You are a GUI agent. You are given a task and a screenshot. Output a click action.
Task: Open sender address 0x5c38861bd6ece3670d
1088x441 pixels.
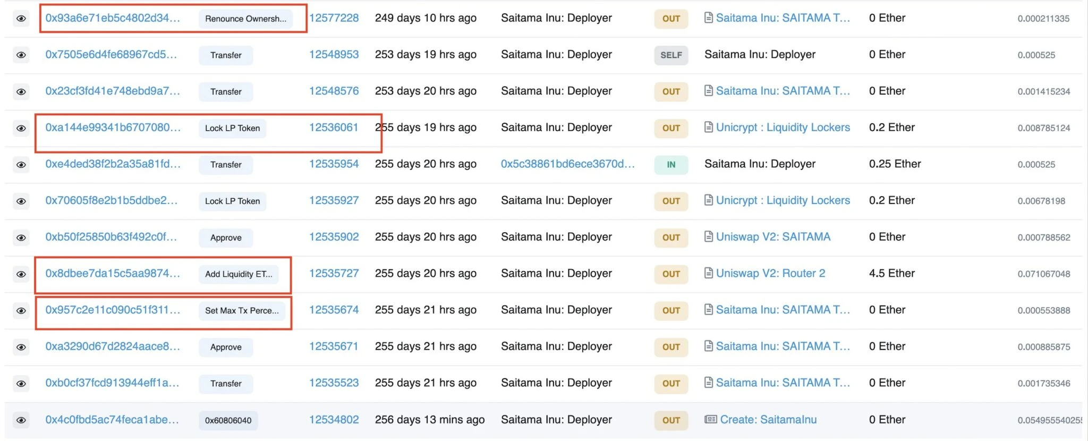point(568,164)
